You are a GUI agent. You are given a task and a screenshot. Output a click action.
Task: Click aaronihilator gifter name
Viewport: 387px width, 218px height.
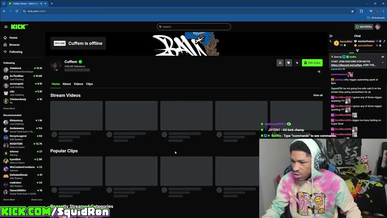pos(365,45)
